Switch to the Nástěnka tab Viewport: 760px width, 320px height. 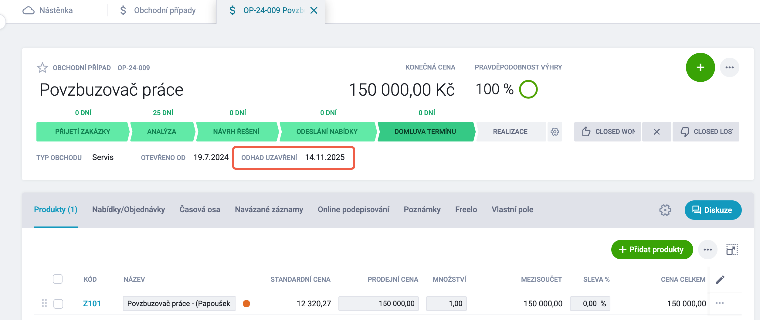56,11
